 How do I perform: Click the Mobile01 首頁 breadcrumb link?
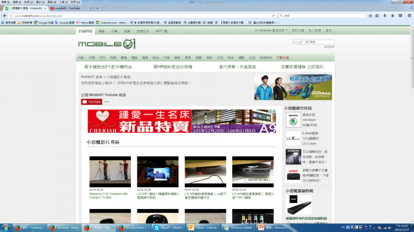point(91,77)
